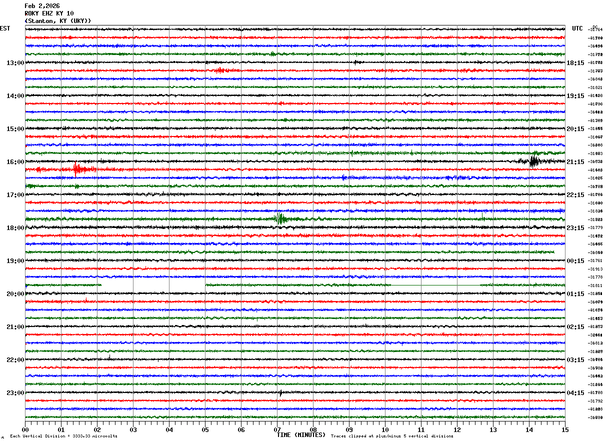Select the 16:00 EST row label
The width and height of the screenshot is (605, 443).
[15, 162]
